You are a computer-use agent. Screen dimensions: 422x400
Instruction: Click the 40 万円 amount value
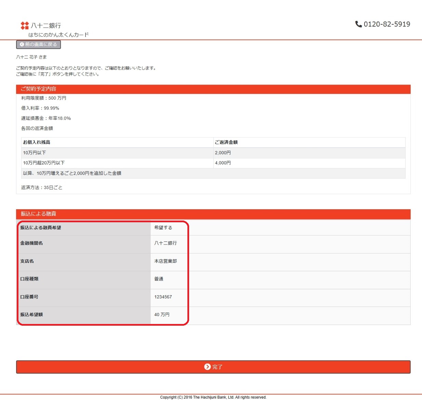pyautogui.click(x=162, y=315)
